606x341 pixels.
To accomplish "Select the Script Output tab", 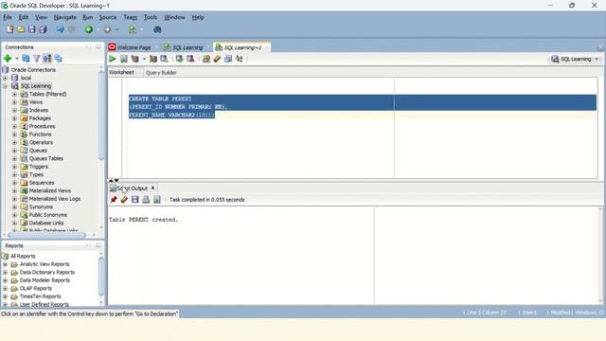I will pyautogui.click(x=133, y=188).
